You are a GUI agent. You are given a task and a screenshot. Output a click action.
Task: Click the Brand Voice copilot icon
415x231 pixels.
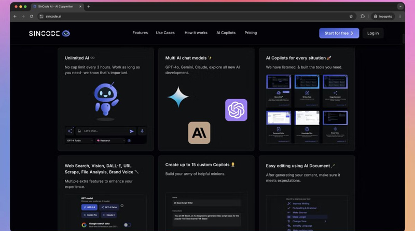335,129
